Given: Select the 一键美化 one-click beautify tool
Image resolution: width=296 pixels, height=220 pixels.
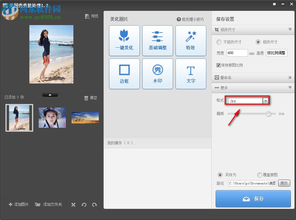Looking at the screenshot, I should tap(124, 40).
